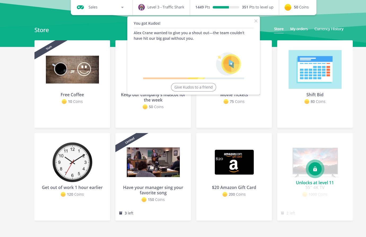Select the Shift Bid calendar image
Image resolution: width=366 pixels, height=237 pixels.
(315, 69)
